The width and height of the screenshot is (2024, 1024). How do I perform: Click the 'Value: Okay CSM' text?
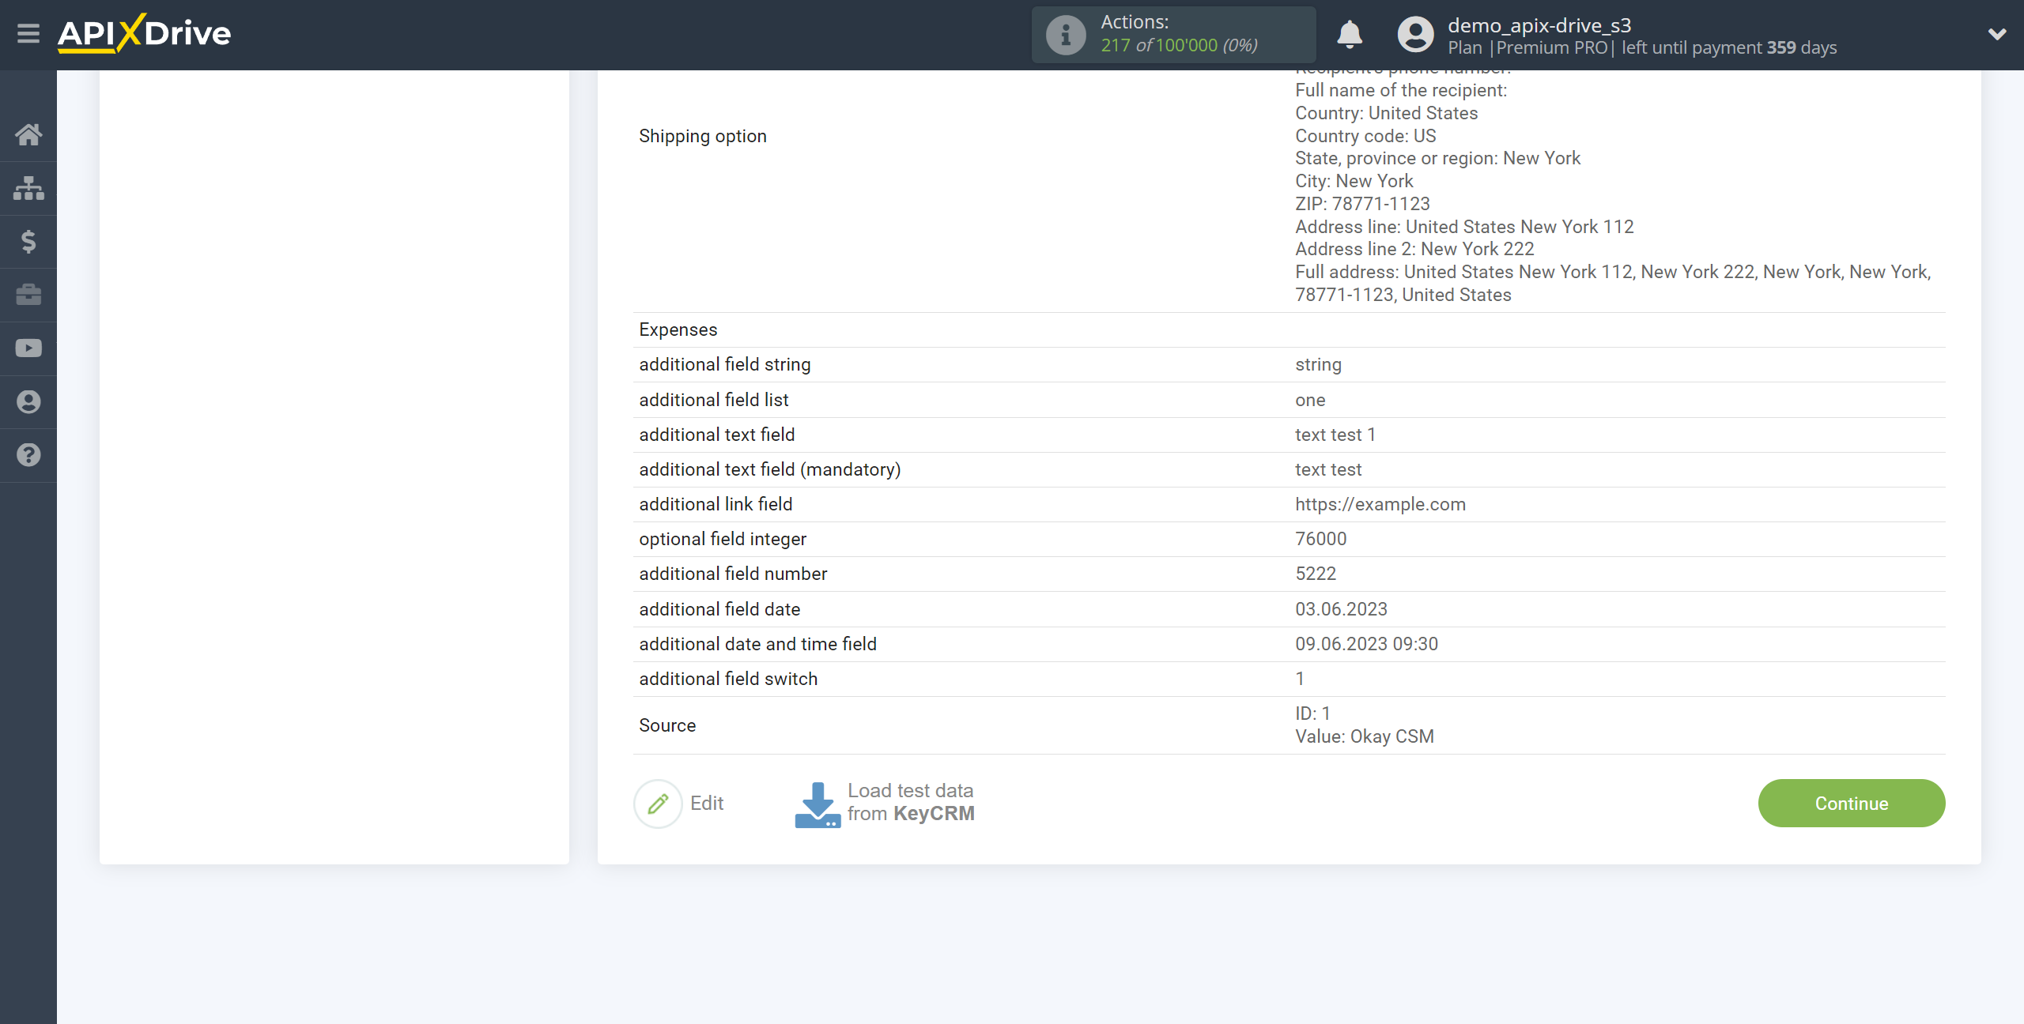[x=1365, y=736]
